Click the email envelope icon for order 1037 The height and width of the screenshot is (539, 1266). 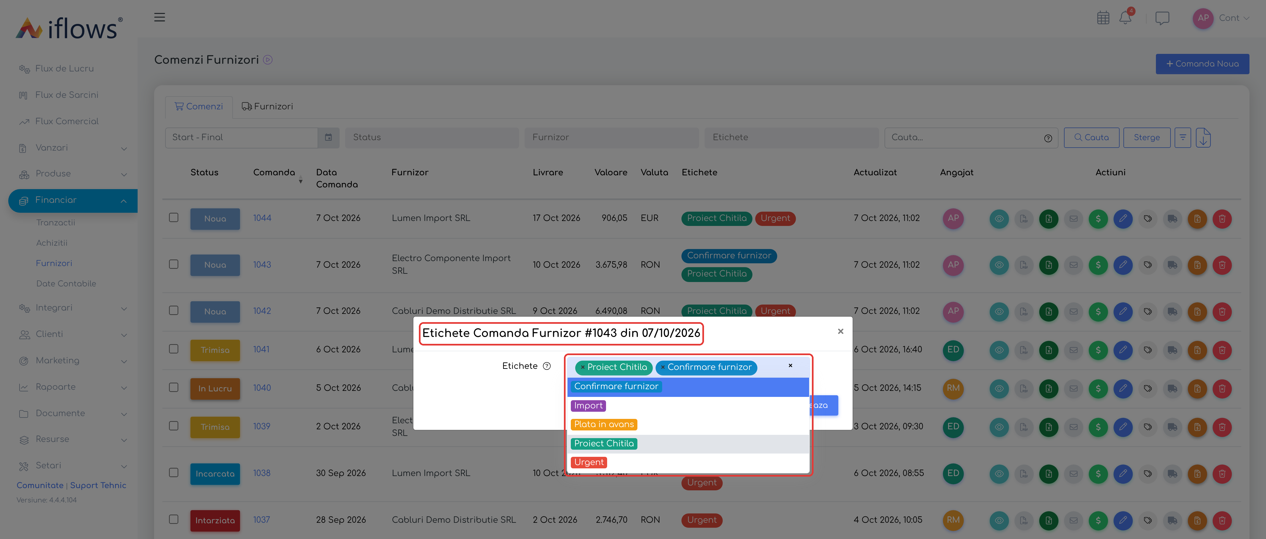tap(1073, 520)
